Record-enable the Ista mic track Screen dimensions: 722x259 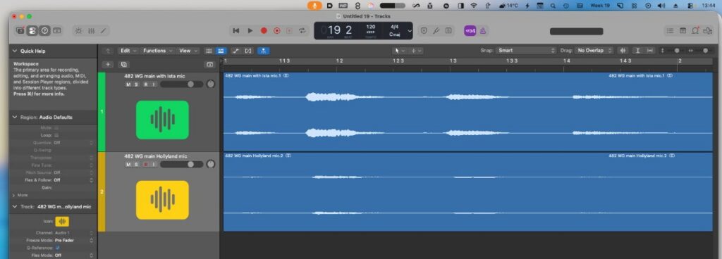(x=145, y=84)
